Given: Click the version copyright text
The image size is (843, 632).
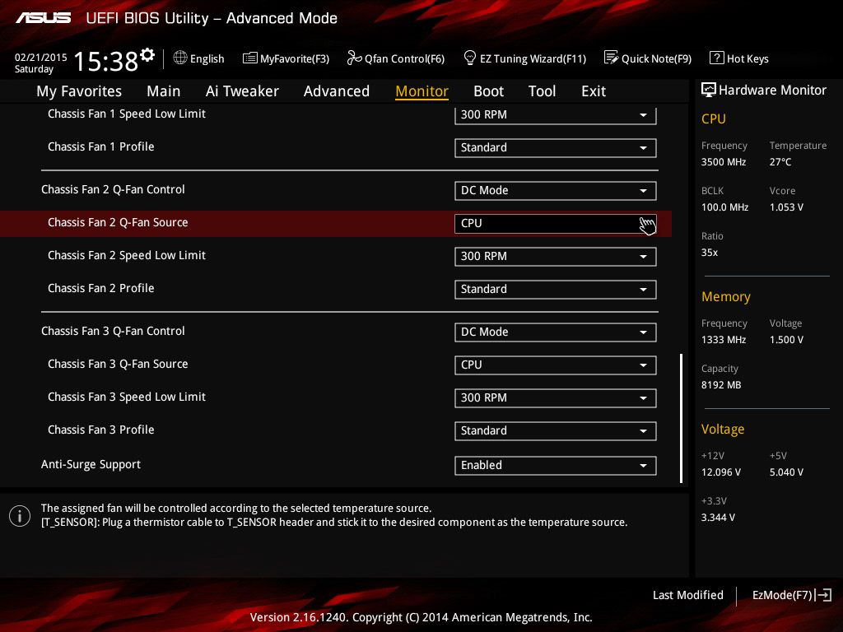Looking at the screenshot, I should click(x=421, y=617).
